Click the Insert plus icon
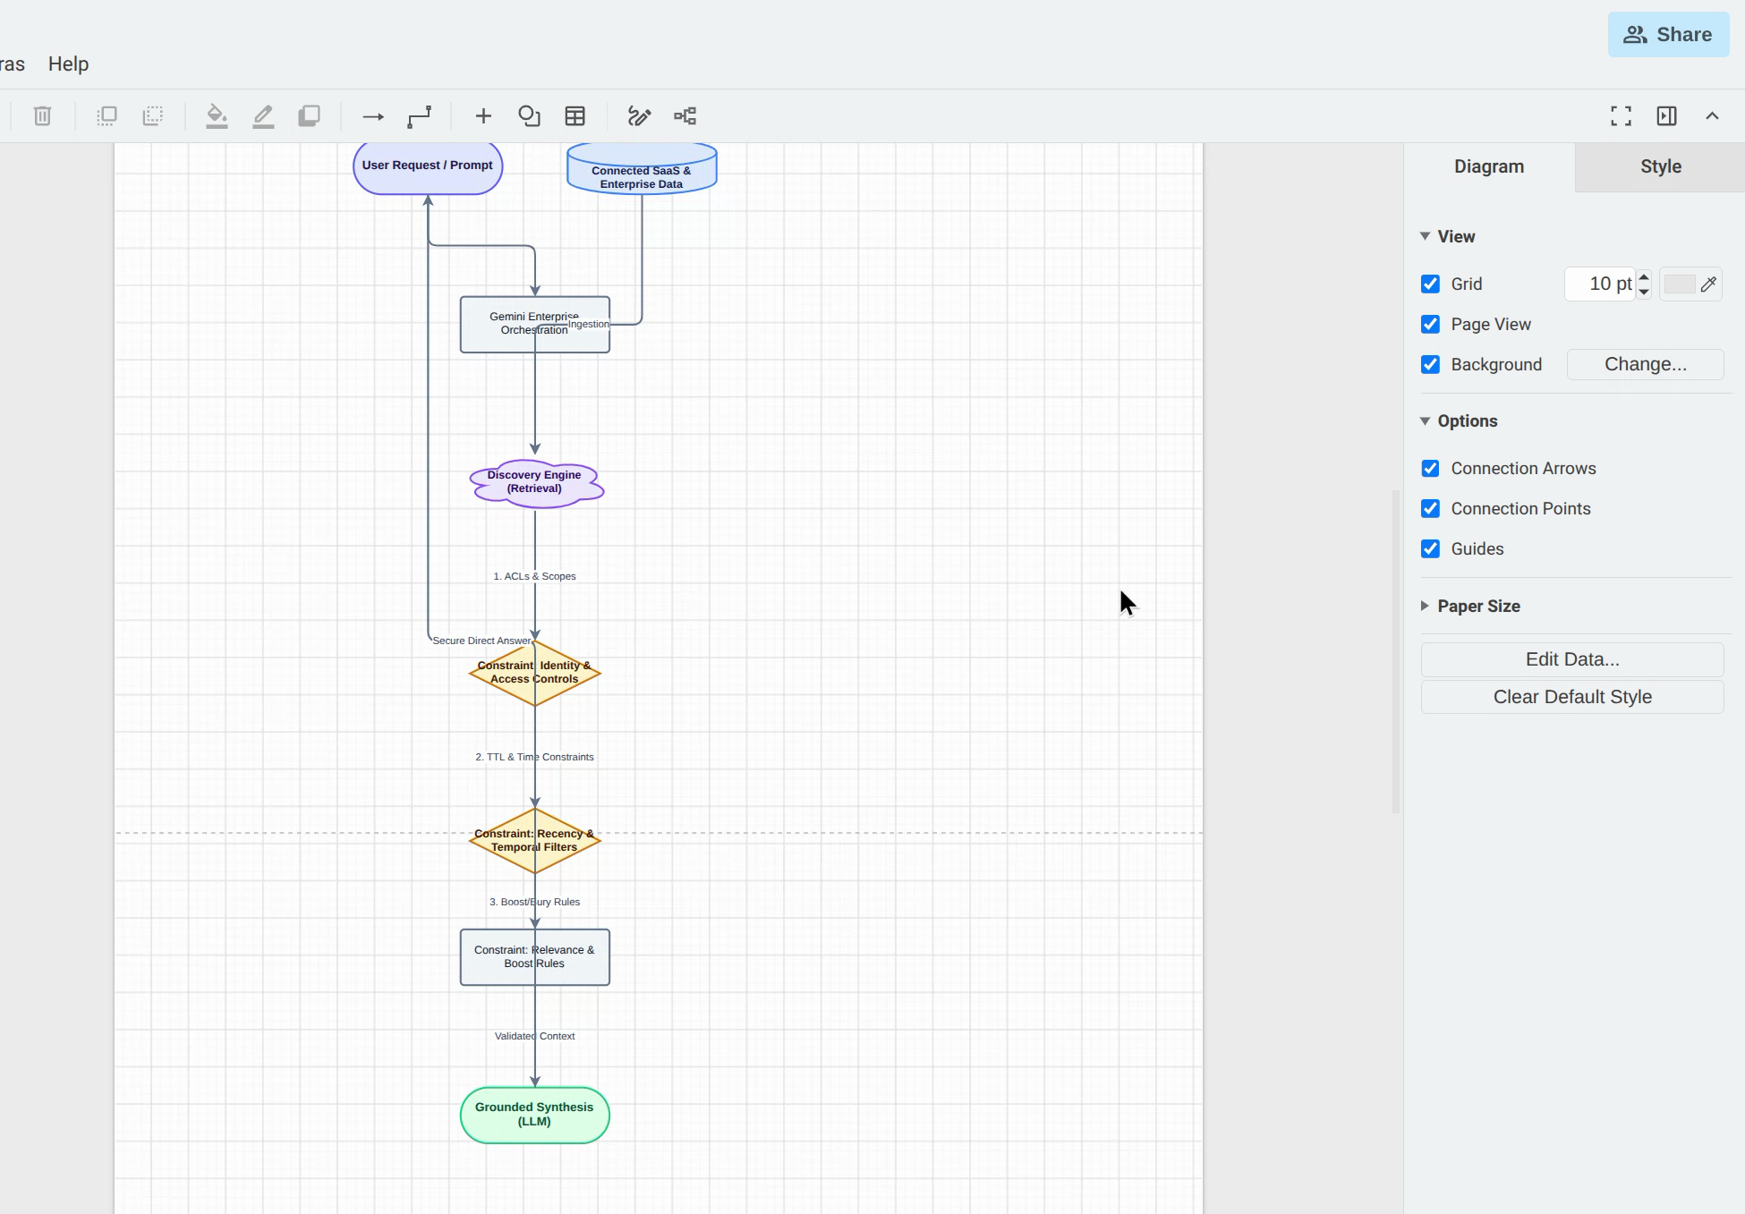Image resolution: width=1745 pixels, height=1214 pixels. (x=483, y=116)
